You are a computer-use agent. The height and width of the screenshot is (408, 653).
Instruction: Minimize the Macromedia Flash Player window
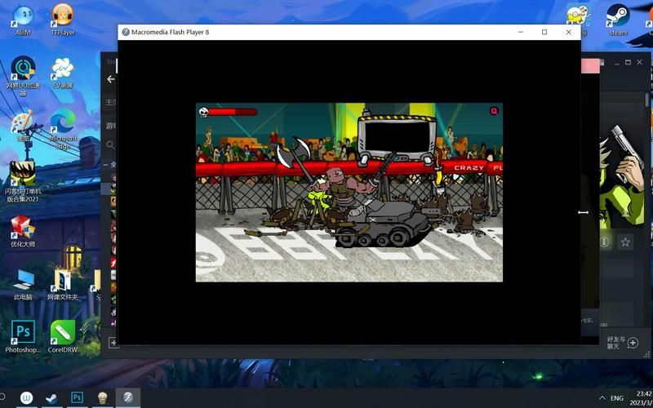point(521,32)
